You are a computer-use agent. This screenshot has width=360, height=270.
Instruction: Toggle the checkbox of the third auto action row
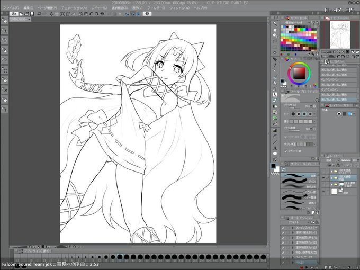pyautogui.click(x=283, y=238)
